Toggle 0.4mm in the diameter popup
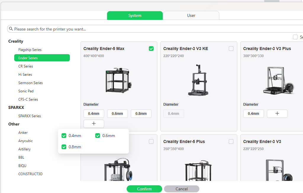This screenshot has width=303, height=193. click(64, 136)
